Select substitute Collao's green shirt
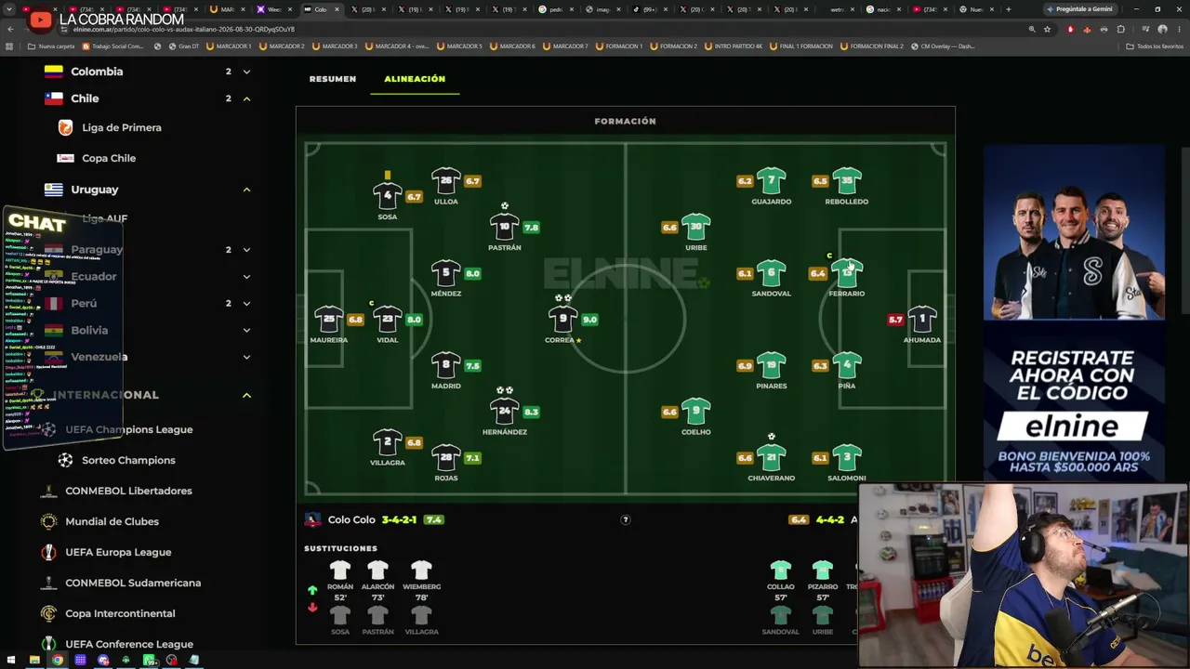Screen dimensions: 1190x669 [x=781, y=570]
